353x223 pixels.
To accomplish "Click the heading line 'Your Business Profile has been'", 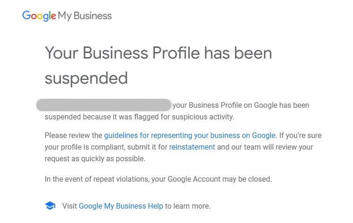I will [158, 53].
